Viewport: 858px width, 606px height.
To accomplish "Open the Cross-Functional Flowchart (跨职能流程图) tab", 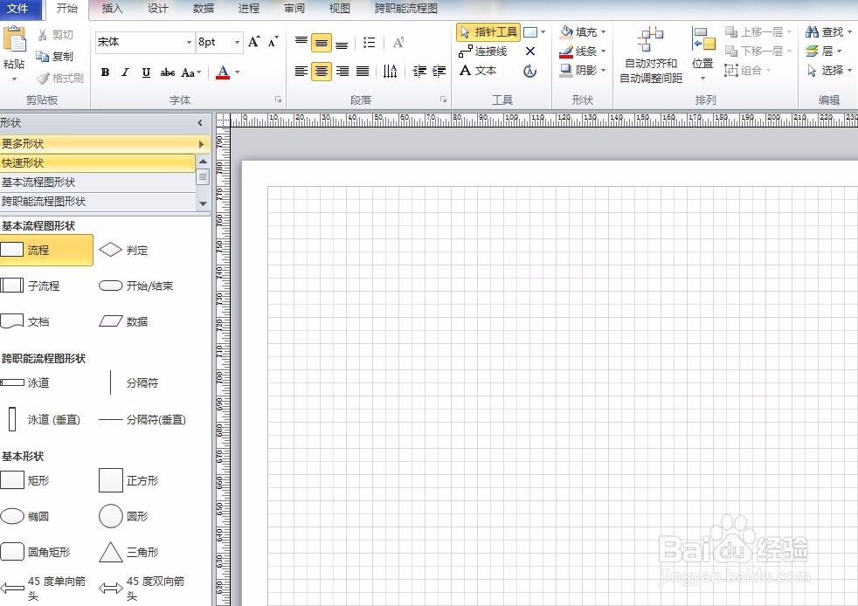I will pos(406,9).
